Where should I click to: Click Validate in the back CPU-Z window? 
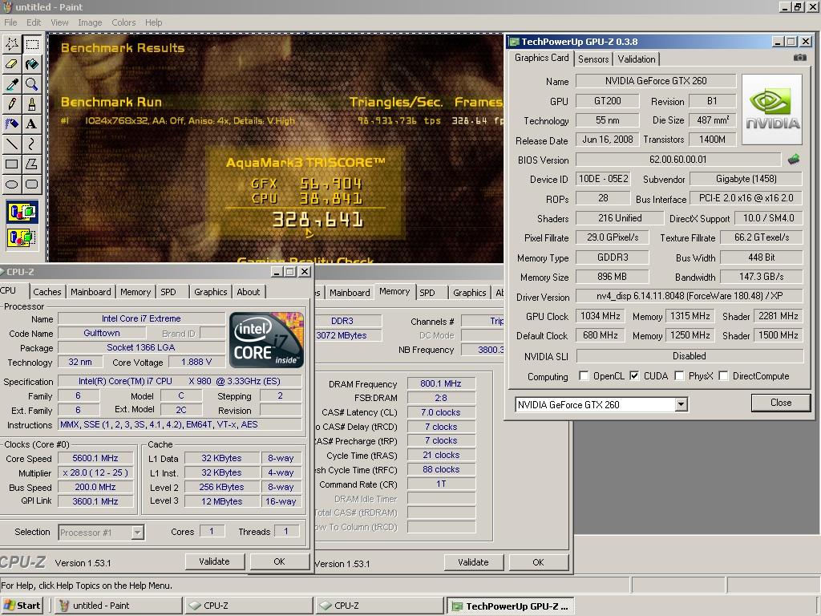(x=473, y=562)
